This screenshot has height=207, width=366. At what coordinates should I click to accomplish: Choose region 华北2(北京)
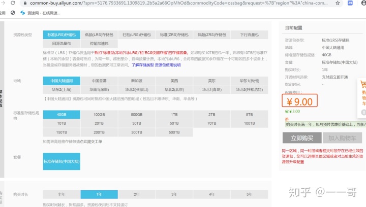[174, 90]
